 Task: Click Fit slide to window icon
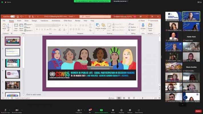point(159,98)
